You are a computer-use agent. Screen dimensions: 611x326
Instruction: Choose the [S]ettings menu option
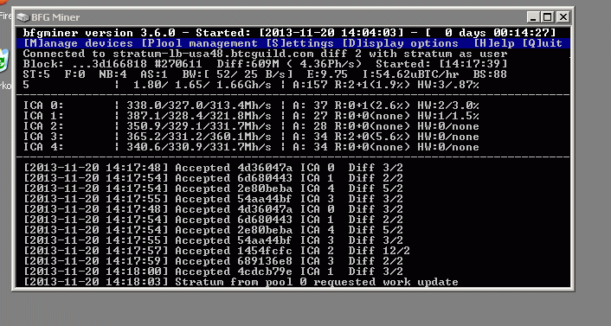coord(299,43)
